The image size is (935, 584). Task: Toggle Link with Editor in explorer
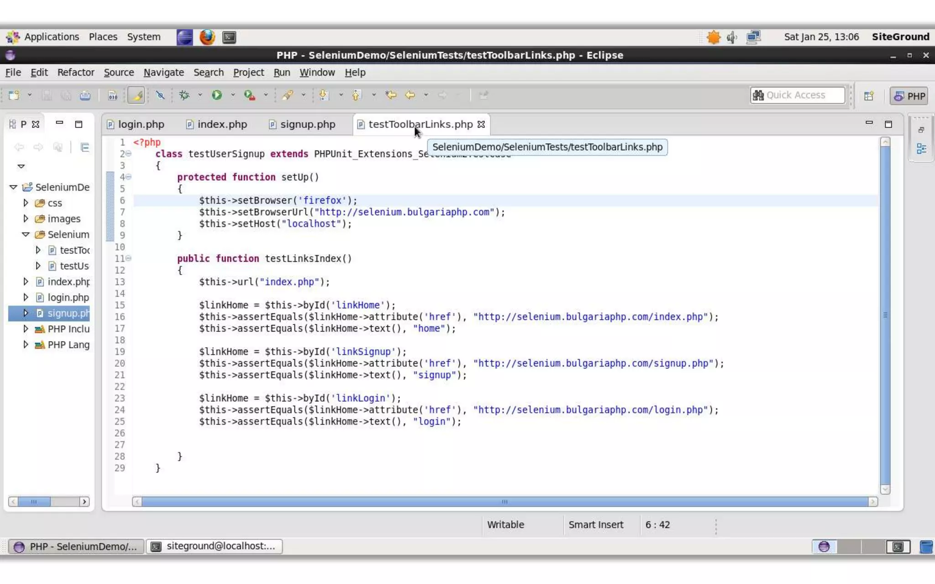(84, 147)
